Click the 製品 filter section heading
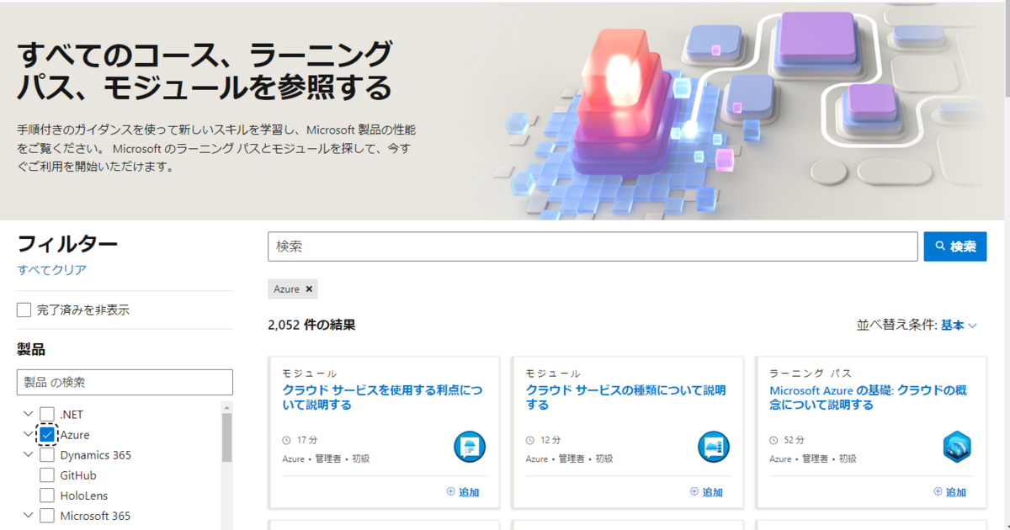This screenshot has height=530, width=1010. (x=31, y=349)
